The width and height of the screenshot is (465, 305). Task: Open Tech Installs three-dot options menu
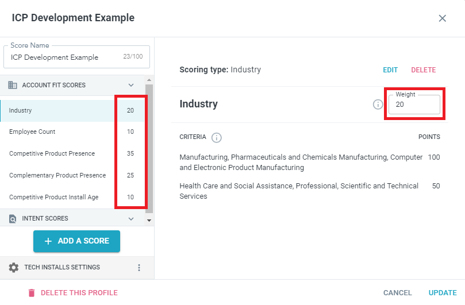tap(139, 268)
